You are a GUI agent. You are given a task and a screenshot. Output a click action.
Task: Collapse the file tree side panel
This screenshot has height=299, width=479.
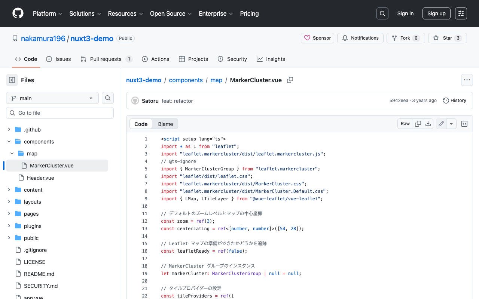(12, 80)
